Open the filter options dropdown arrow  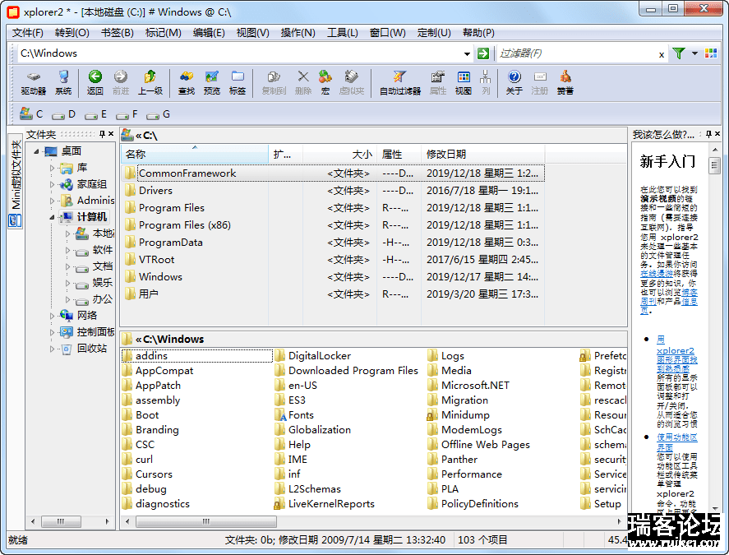[x=694, y=53]
